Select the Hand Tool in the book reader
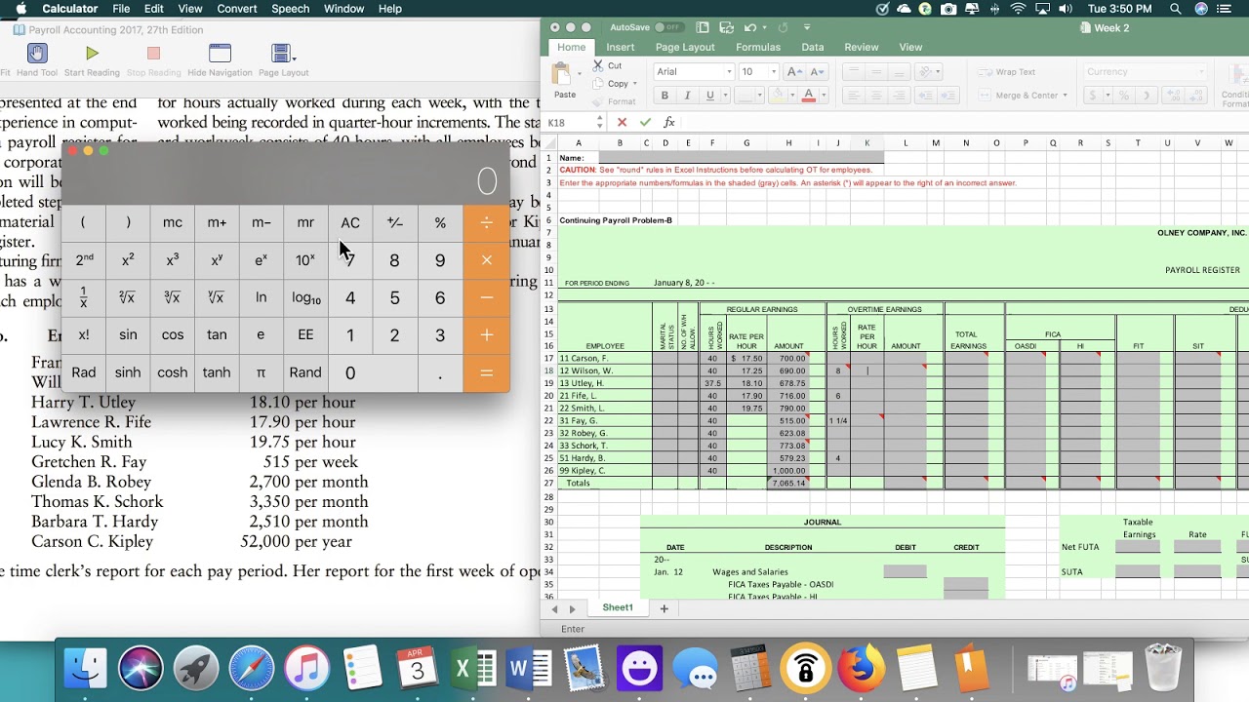The image size is (1249, 702). pyautogui.click(x=37, y=55)
